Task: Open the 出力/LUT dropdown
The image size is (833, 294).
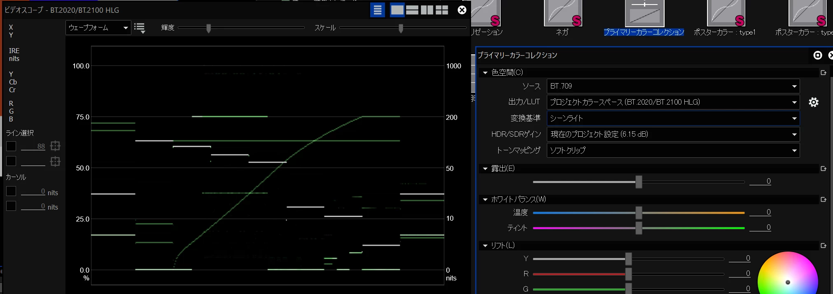Action: tap(673, 102)
